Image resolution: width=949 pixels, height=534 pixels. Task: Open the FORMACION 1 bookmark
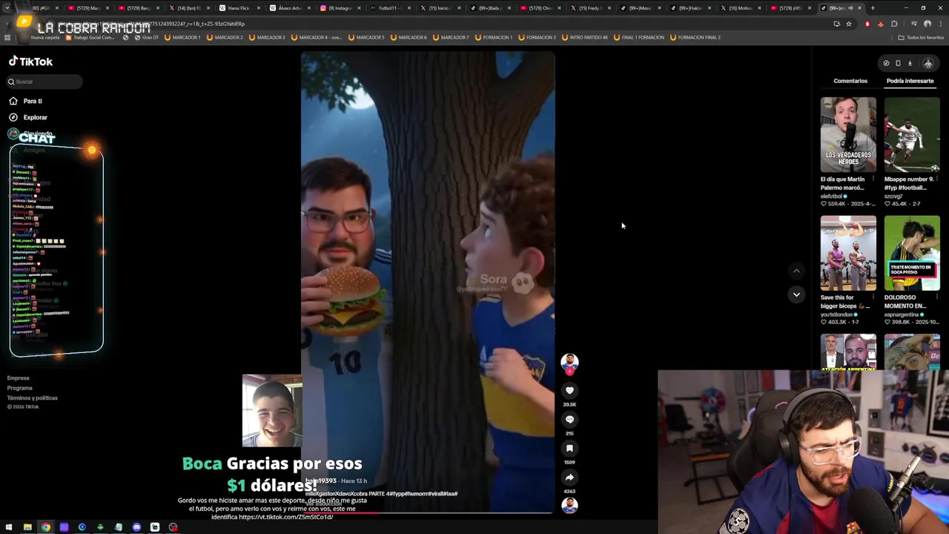493,37
